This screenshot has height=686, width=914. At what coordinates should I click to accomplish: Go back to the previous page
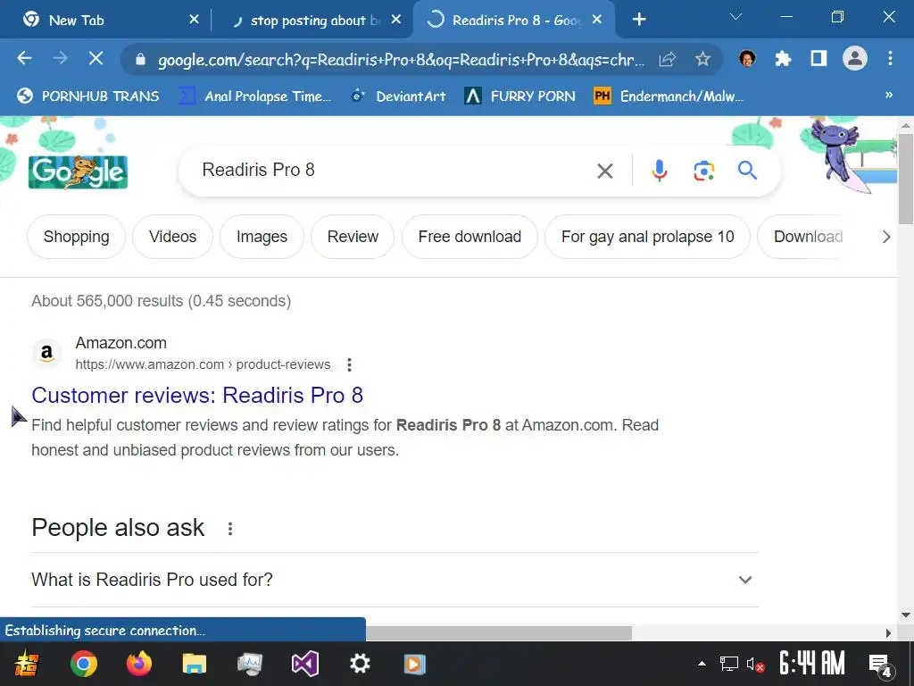coord(24,58)
